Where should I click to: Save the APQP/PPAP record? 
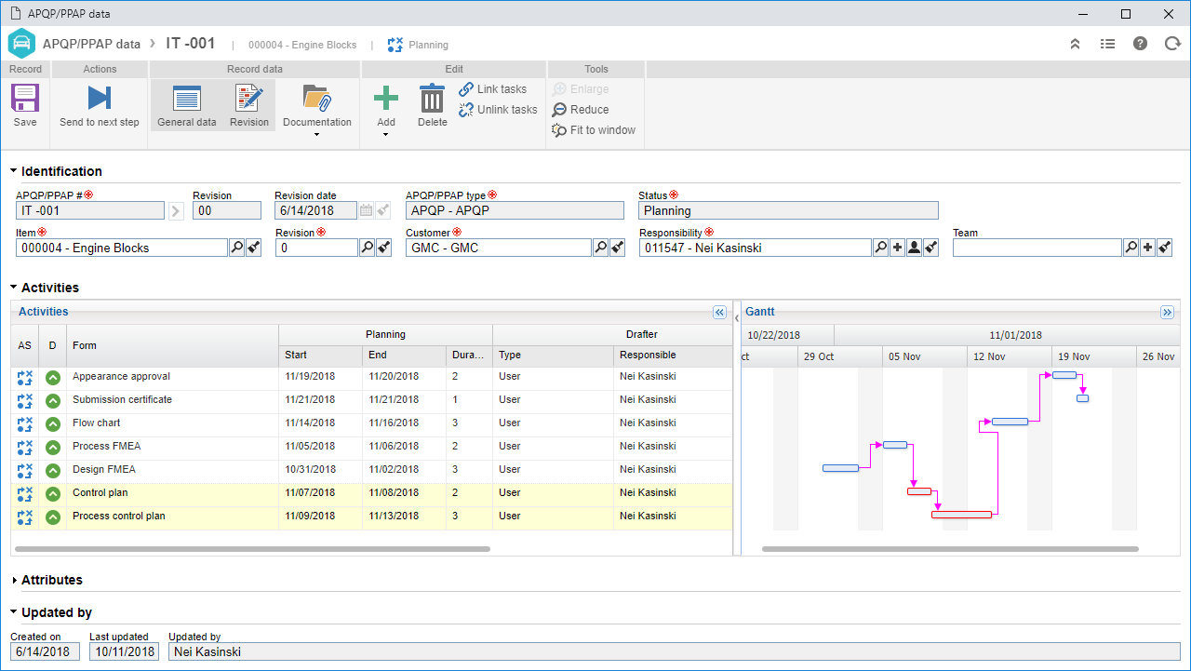tap(25, 105)
